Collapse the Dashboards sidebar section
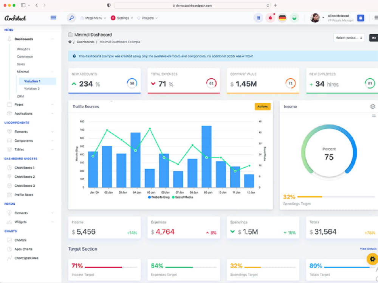The width and height of the screenshot is (378, 283). (52, 39)
